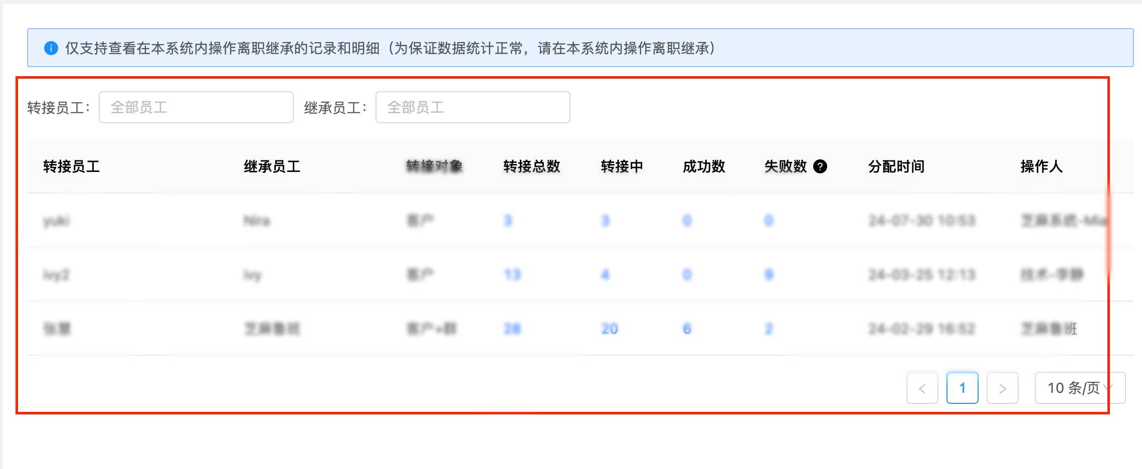
Task: Click the 分配时间 cell 24-02-29 16:52
Action: click(x=922, y=329)
